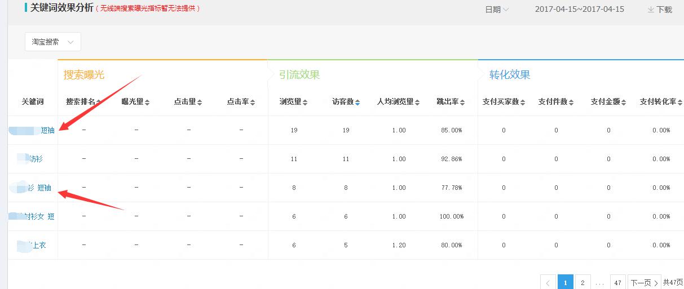
Task: Sort by 跳出率 column arrows
Action: point(462,102)
